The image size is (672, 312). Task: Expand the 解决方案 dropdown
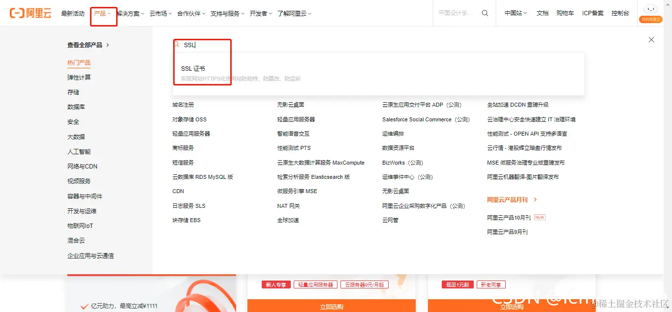point(130,13)
